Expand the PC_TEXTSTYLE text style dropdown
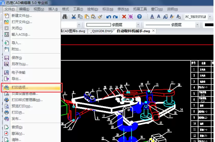Screen dimensions: 215x142 point(210,17)
